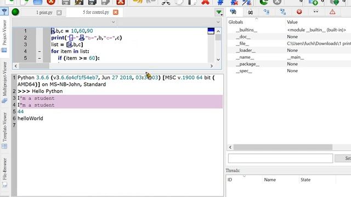Switch to the 1 print.py editor tab

tap(44, 13)
